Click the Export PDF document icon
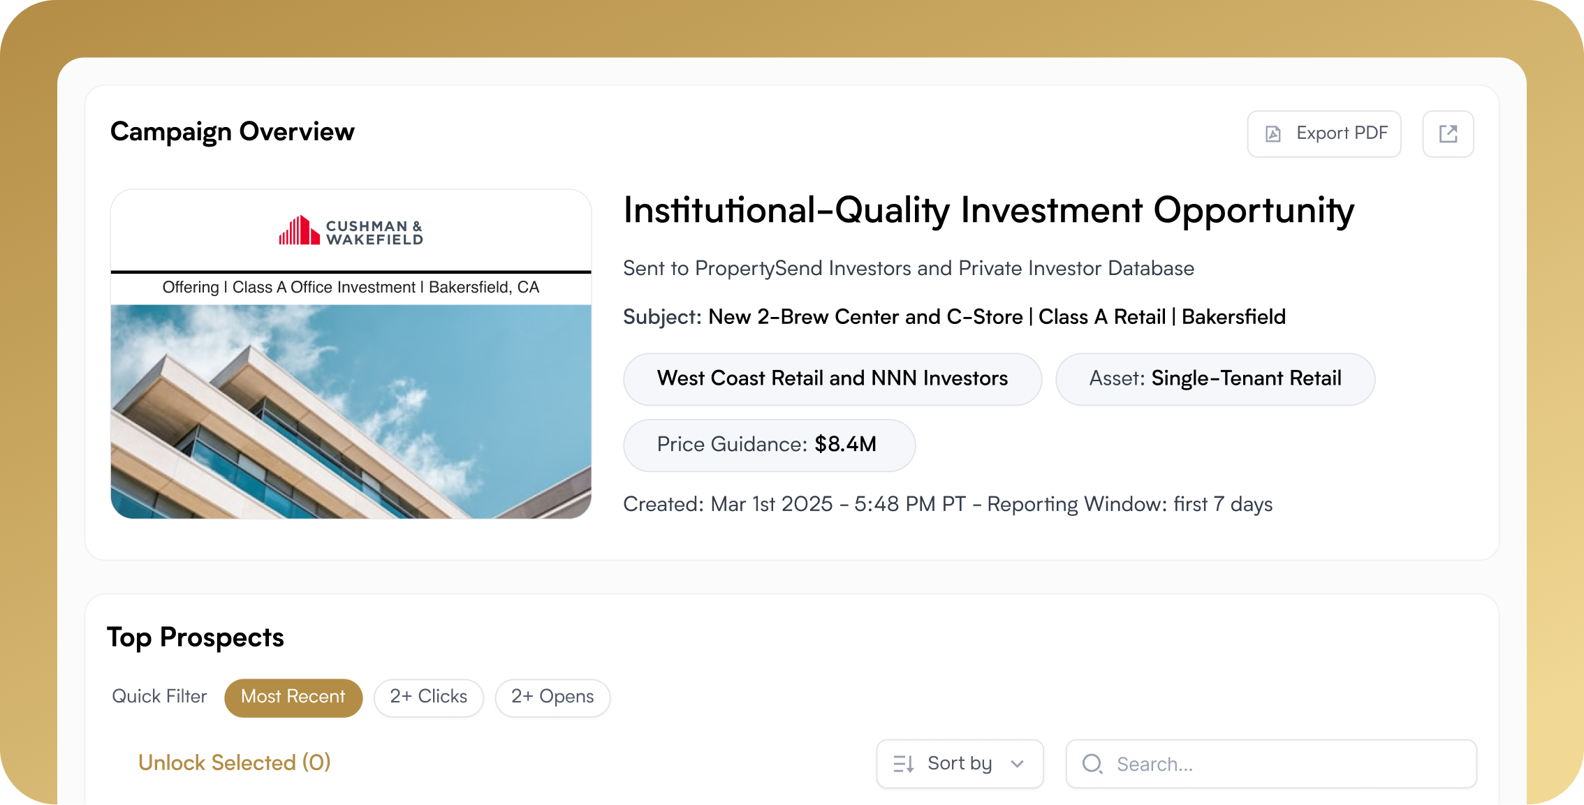 click(x=1273, y=134)
